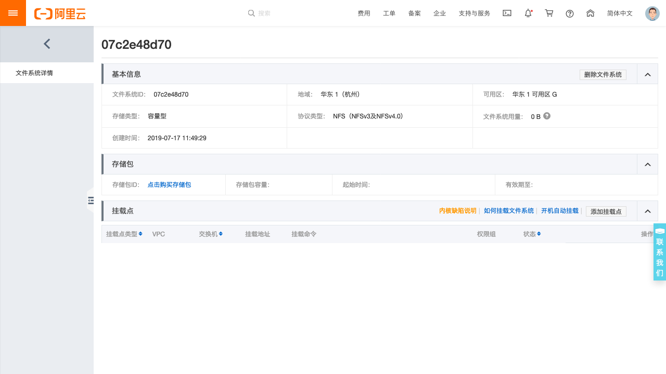
Task: Click the 文件系统用量 help tooltip icon
Action: click(x=547, y=116)
